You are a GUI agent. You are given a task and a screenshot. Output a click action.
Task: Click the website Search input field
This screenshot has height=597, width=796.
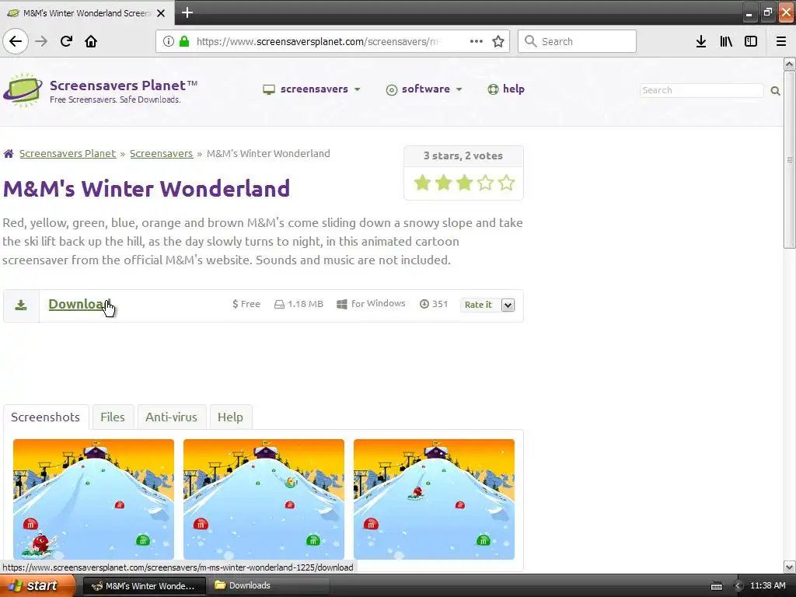702,90
